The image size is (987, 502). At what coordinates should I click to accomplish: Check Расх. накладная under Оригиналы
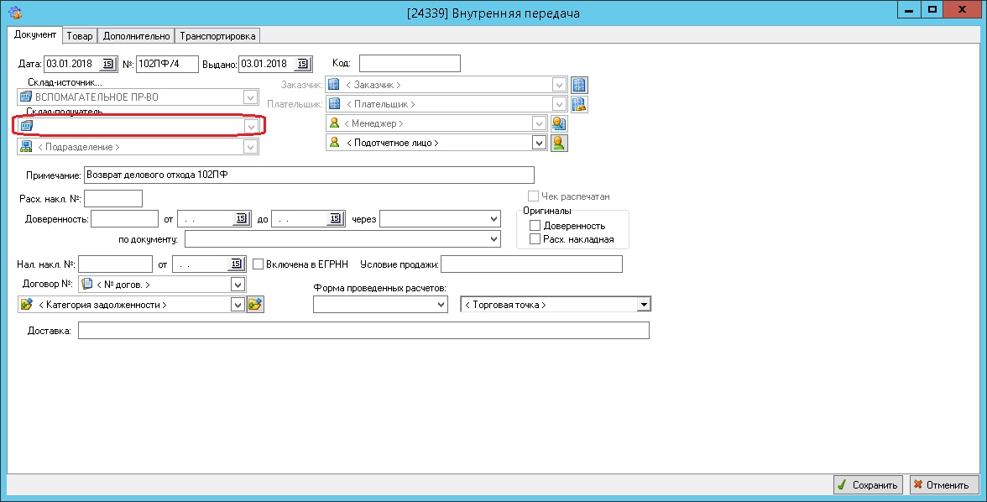(535, 239)
